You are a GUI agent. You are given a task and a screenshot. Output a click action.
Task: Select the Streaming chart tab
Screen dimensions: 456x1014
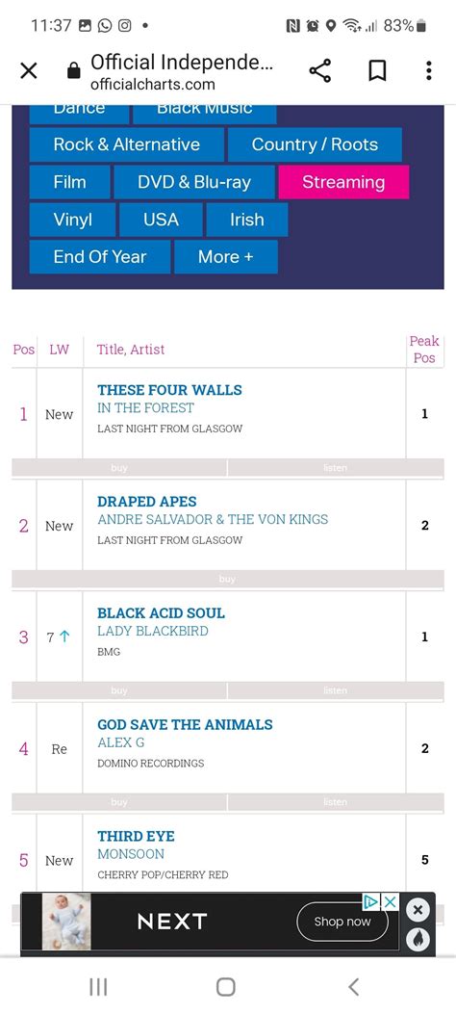[x=343, y=182]
